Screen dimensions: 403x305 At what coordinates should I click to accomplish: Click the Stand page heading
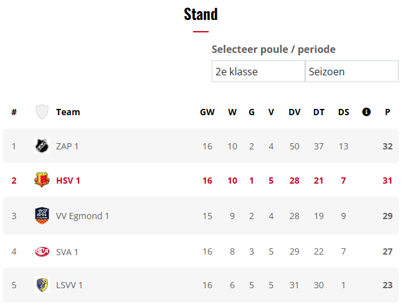click(201, 14)
